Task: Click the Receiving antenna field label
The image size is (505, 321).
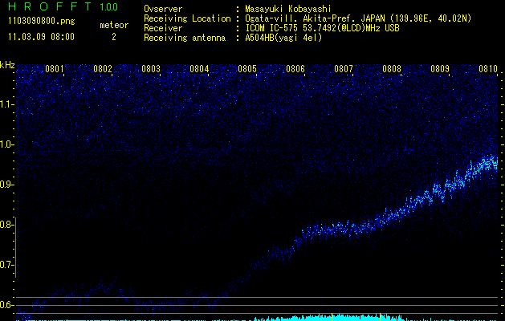Action: [185, 38]
